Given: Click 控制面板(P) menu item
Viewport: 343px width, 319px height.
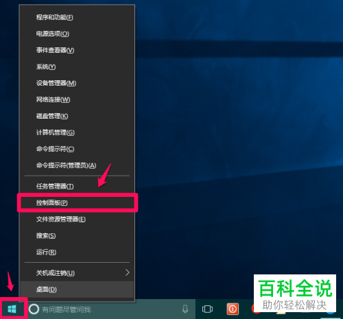Looking at the screenshot, I should [x=78, y=203].
